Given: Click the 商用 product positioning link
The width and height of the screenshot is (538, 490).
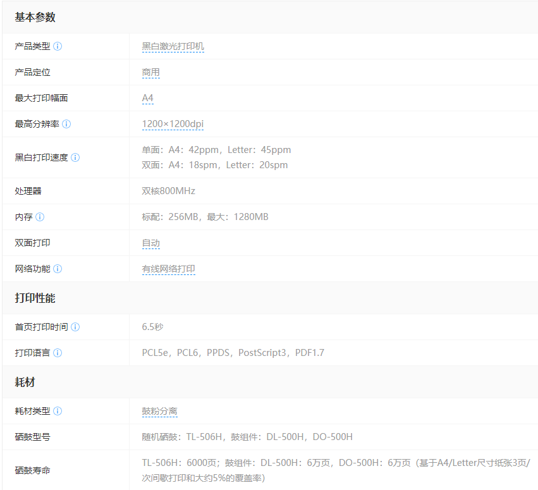Looking at the screenshot, I should click(150, 73).
